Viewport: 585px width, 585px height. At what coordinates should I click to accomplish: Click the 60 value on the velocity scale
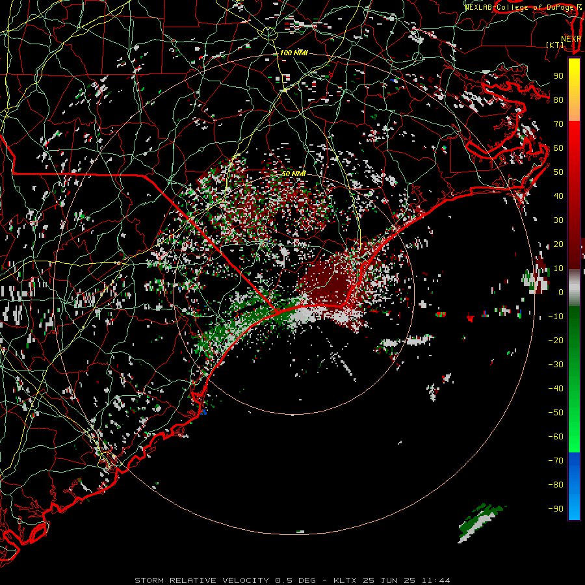click(x=558, y=148)
